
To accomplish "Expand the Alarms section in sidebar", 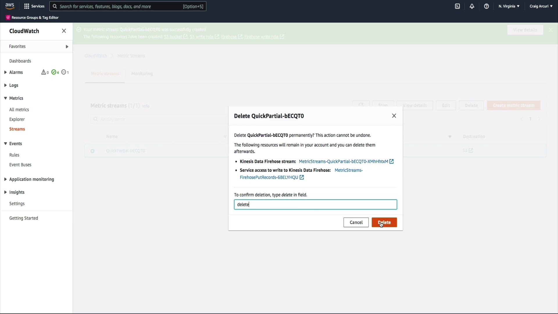I will tap(6, 72).
